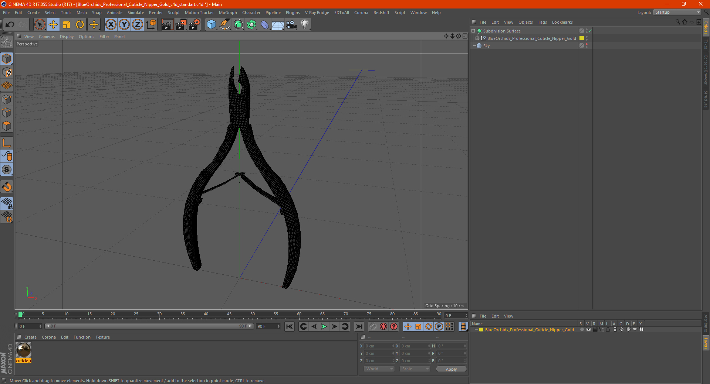The image size is (710, 384).
Task: Collapse the Subdivision Surface tree item
Action: [x=473, y=31]
